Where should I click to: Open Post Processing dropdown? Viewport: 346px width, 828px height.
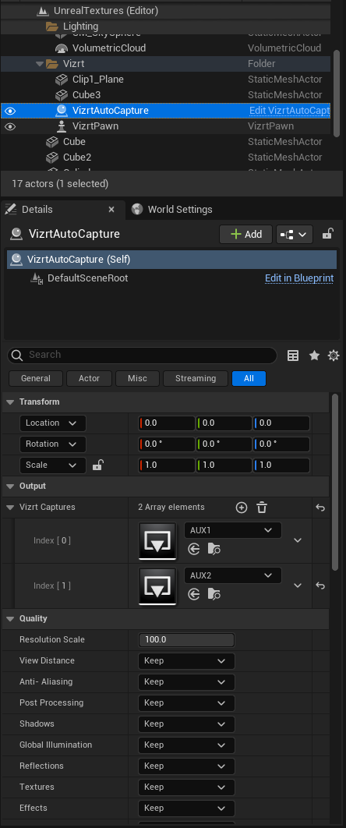tap(186, 702)
